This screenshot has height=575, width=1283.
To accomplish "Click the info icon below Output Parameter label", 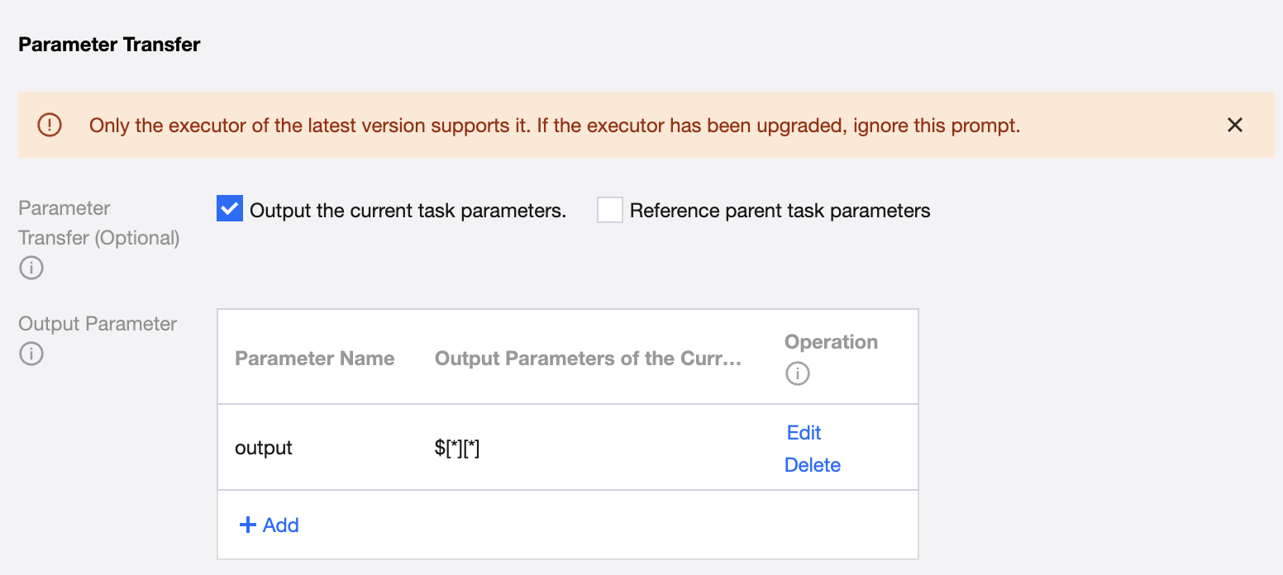I will 31,354.
